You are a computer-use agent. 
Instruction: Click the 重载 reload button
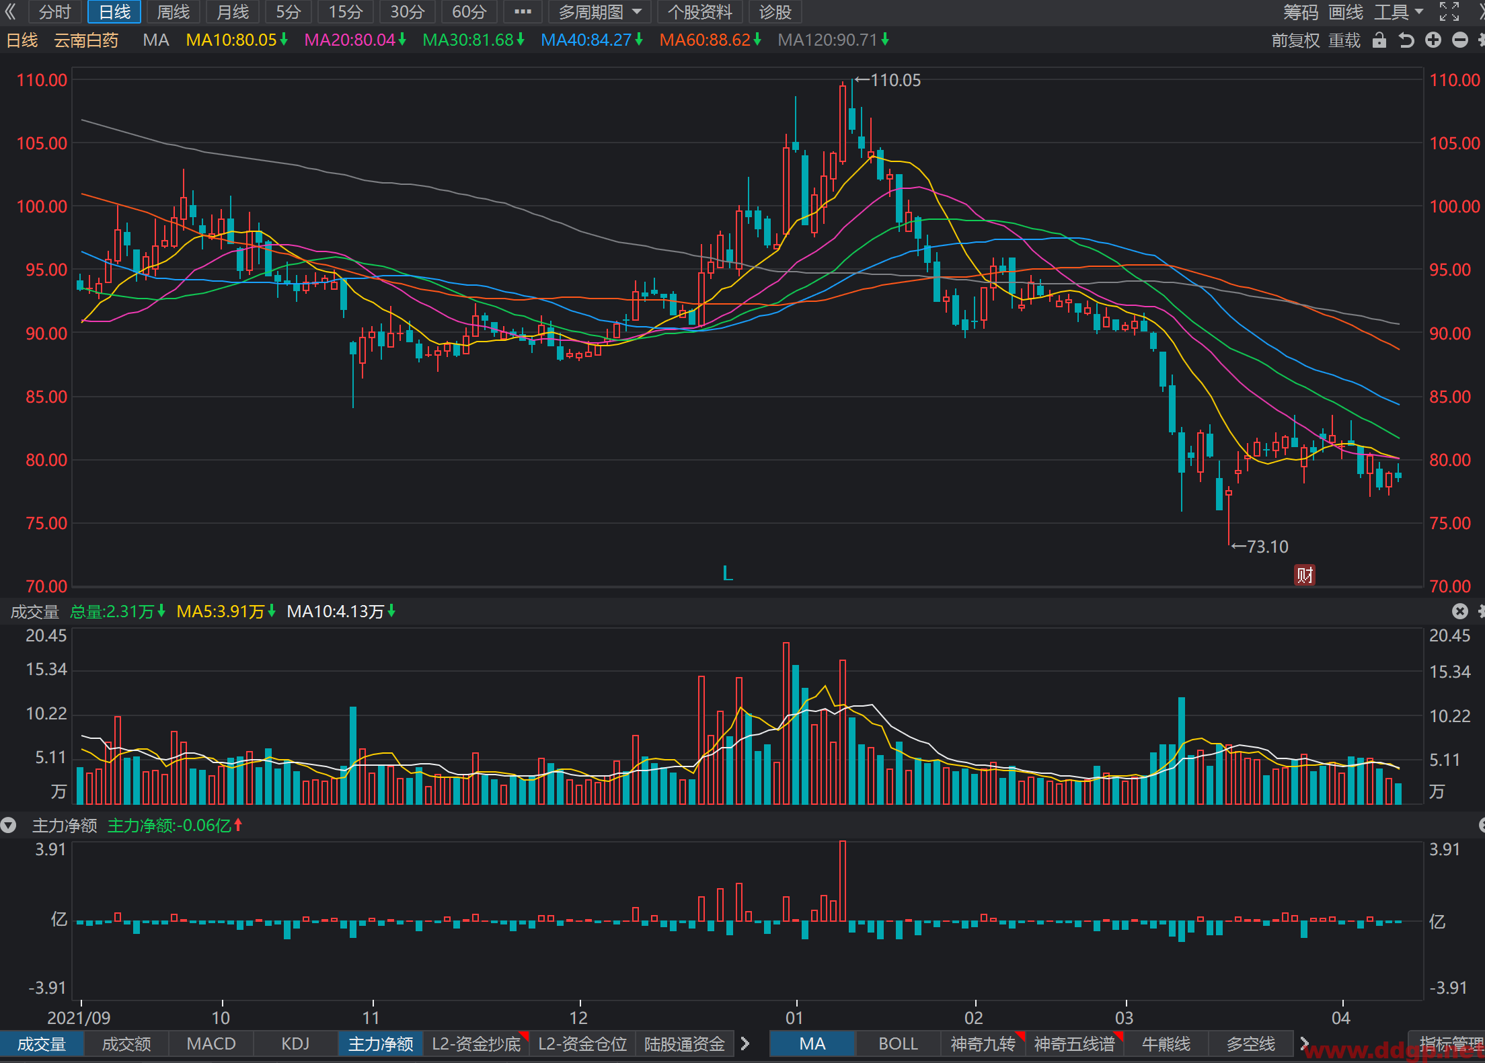pos(1344,40)
